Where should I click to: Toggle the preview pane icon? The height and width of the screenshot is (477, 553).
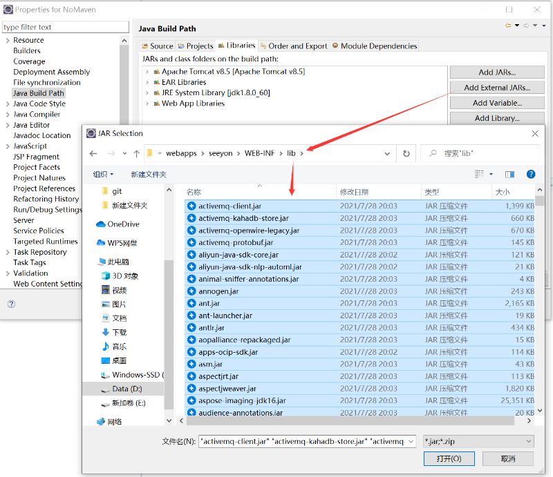click(x=510, y=175)
